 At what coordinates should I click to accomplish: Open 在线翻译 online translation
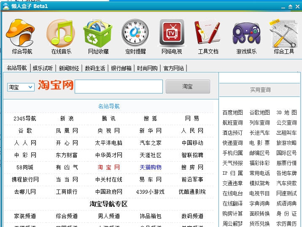click(232, 203)
